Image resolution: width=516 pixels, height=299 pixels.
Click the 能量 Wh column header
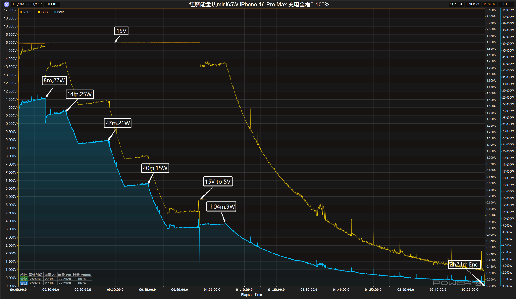point(64,275)
